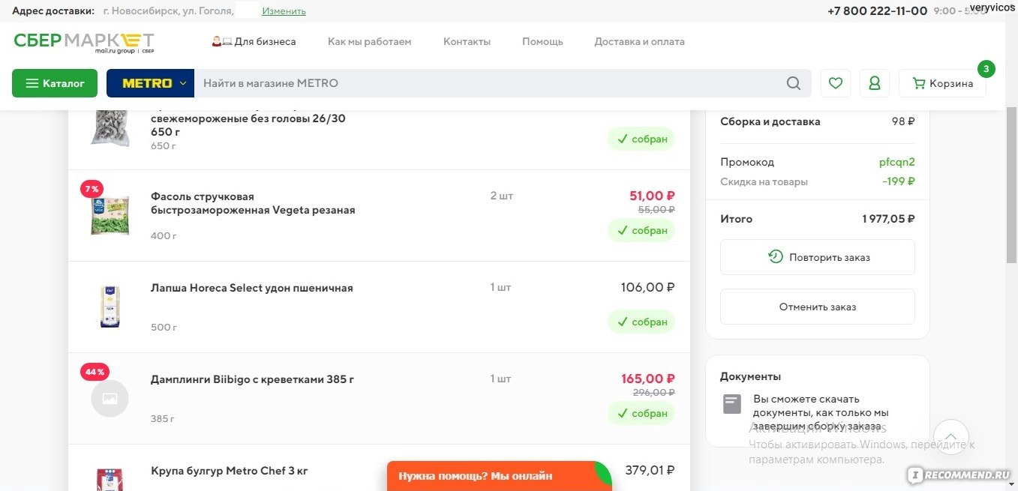The image size is (1018, 491).
Task: Open 'Как мы работаем' page
Action: tap(370, 42)
